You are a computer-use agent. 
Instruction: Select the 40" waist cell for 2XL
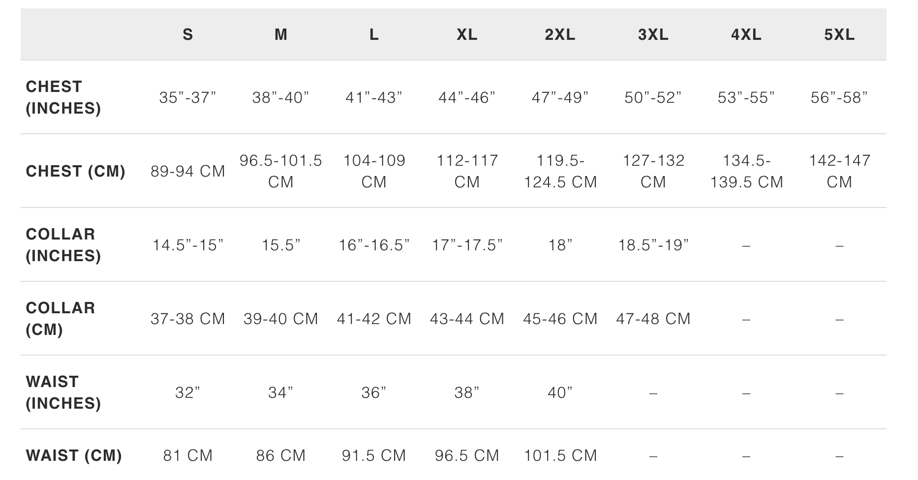tap(560, 392)
